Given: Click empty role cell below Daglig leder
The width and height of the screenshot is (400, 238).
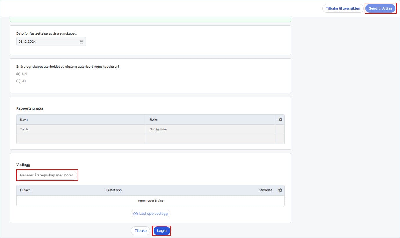Looking at the screenshot, I should point(211,139).
